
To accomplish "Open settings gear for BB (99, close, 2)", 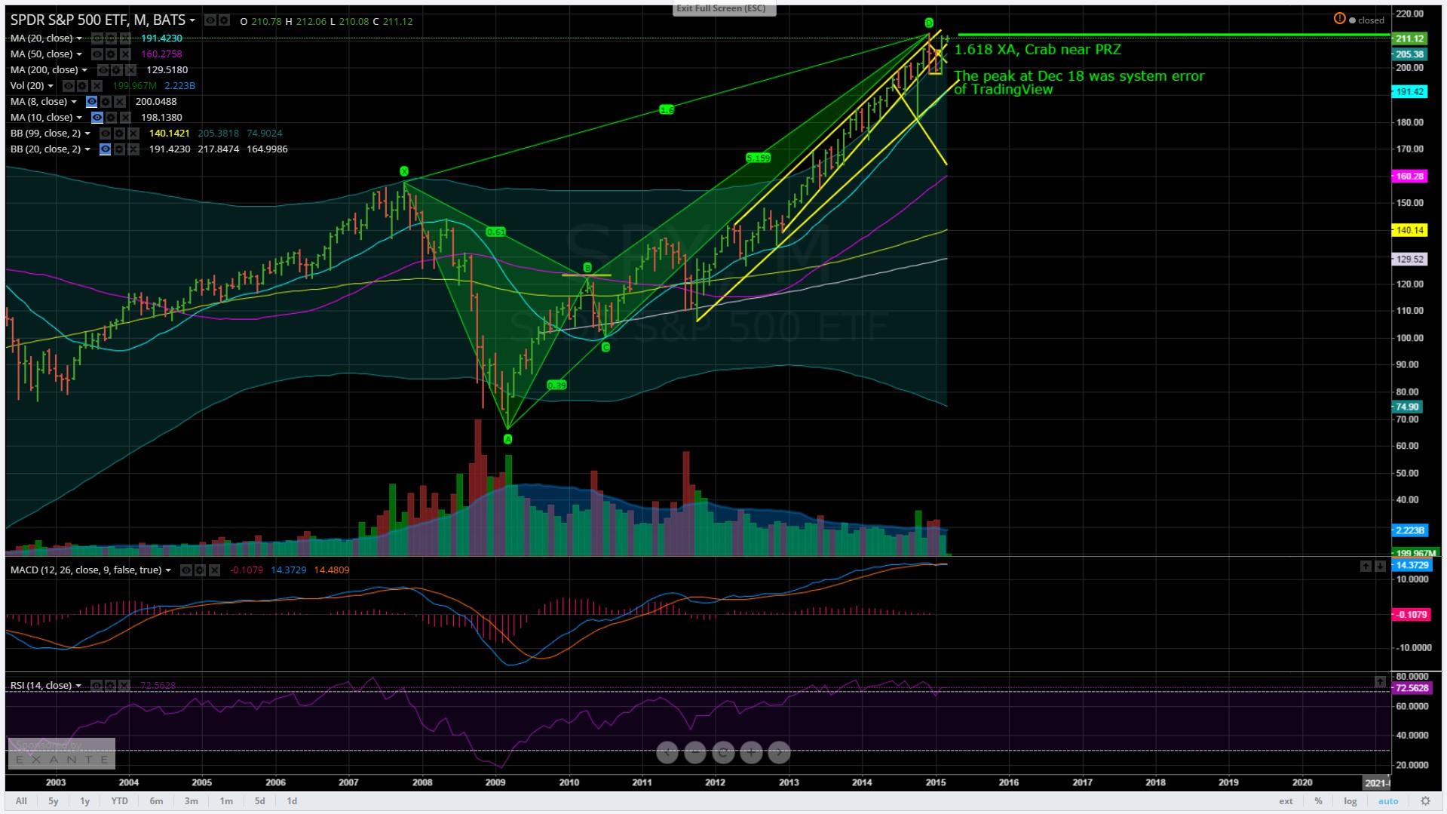I will (x=119, y=133).
